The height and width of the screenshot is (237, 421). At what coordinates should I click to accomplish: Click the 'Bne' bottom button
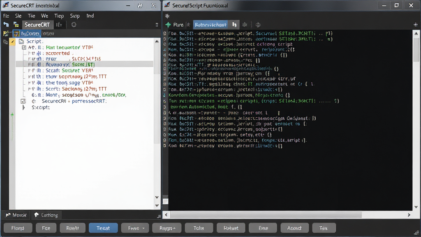coord(263,228)
